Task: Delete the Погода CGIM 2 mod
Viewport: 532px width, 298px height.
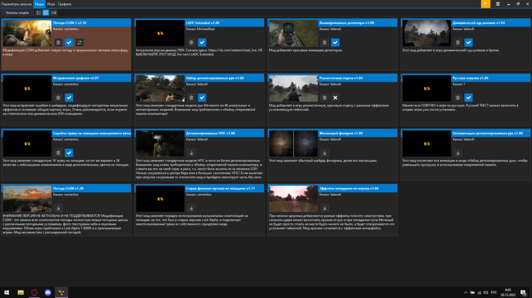Action: (58, 42)
